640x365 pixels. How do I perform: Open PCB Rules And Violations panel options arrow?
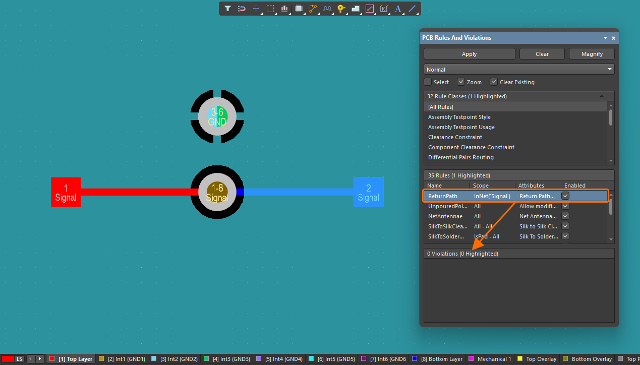[605, 38]
